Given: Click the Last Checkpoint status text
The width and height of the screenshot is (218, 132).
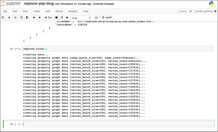Looking at the screenshot, I should (x=73, y=4).
